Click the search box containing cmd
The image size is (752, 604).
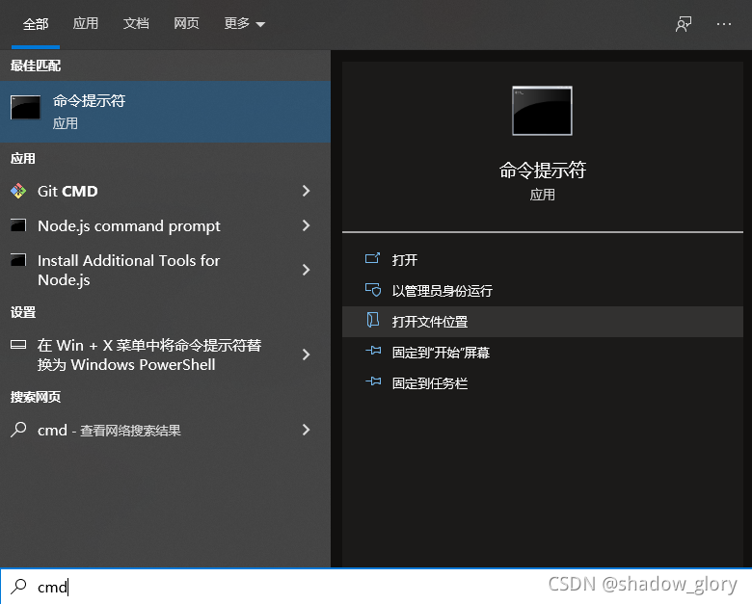point(376,587)
